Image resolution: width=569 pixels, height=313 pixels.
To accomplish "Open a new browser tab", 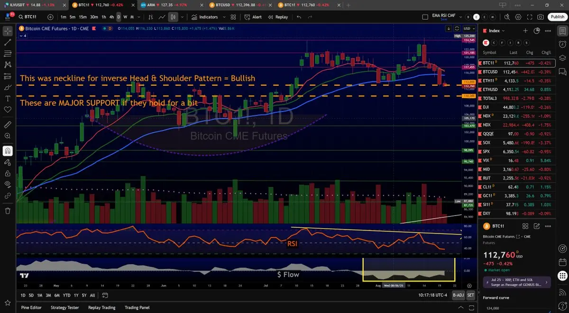I will pos(349,4).
